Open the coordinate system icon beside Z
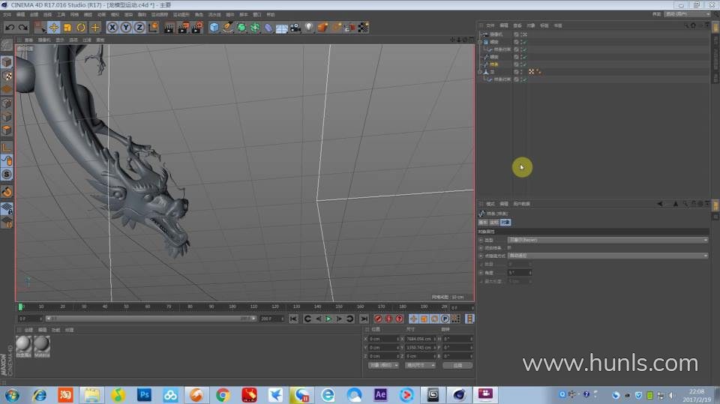The height and width of the screenshot is (404, 720). pos(153,28)
